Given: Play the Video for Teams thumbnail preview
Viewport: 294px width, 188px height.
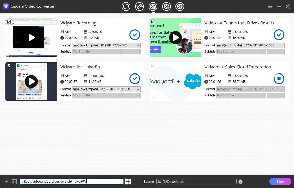Looking at the screenshot, I should [175, 38].
